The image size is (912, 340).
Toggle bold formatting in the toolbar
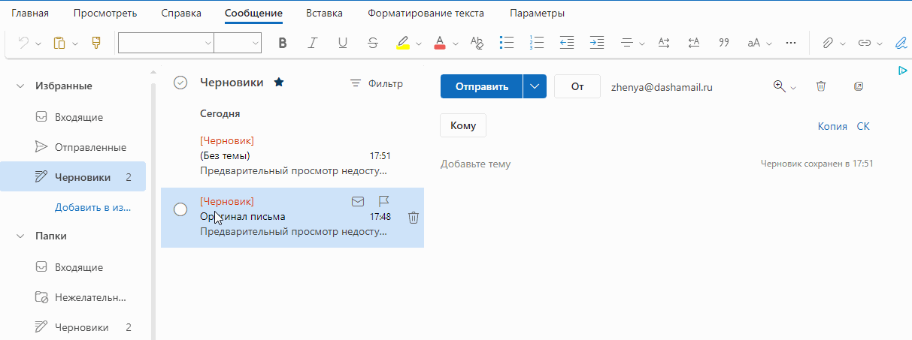(x=283, y=43)
